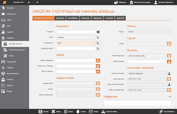Click the Alszámra iktatás button

pyautogui.click(x=109, y=112)
